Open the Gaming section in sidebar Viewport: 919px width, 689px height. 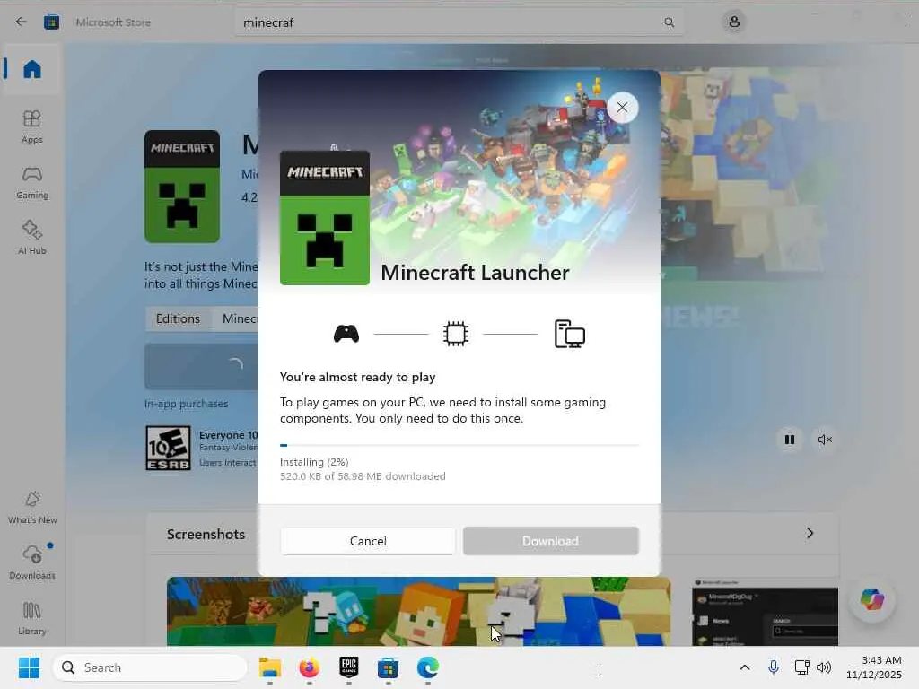pyautogui.click(x=32, y=182)
